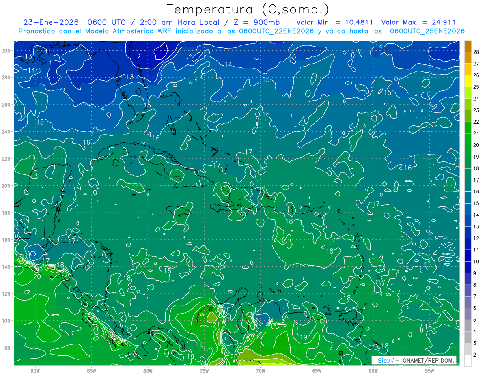Click the color legend value "5"
Screen dimensions: 487x376
pos(475,320)
